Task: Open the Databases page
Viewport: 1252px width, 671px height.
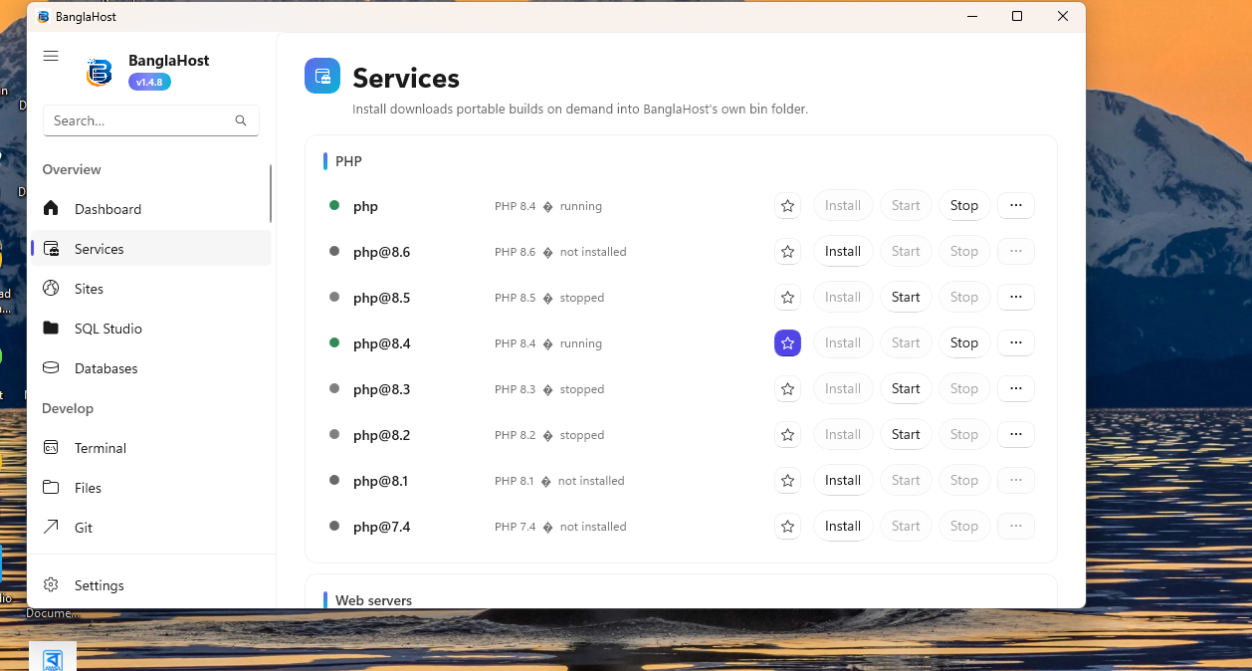Action: [151, 367]
